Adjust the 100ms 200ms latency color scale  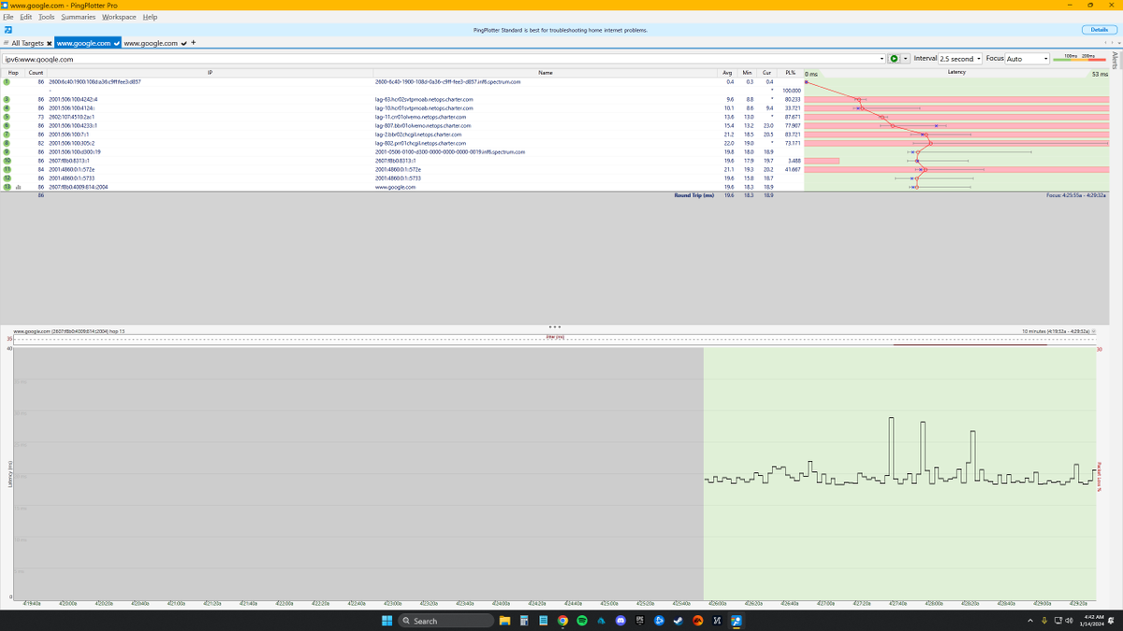pos(1079,59)
